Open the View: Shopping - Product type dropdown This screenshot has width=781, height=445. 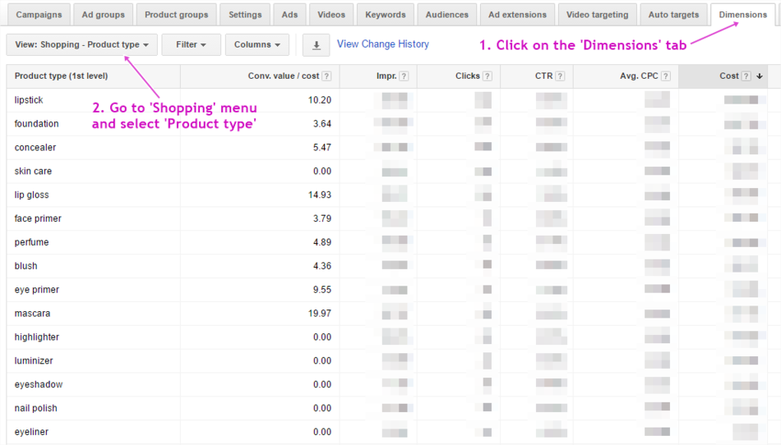tap(81, 45)
